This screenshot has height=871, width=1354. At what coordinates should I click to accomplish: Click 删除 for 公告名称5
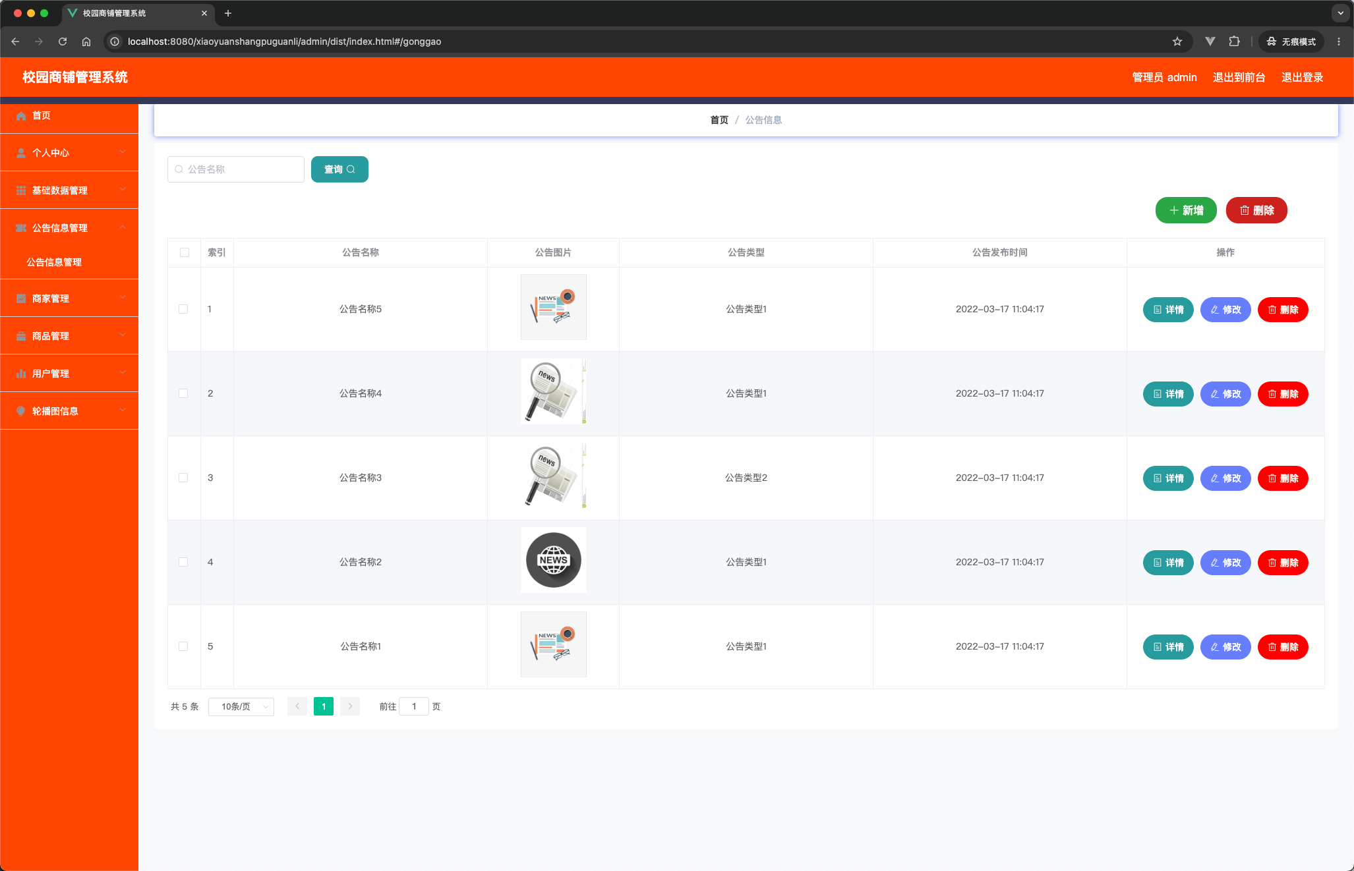click(x=1283, y=310)
